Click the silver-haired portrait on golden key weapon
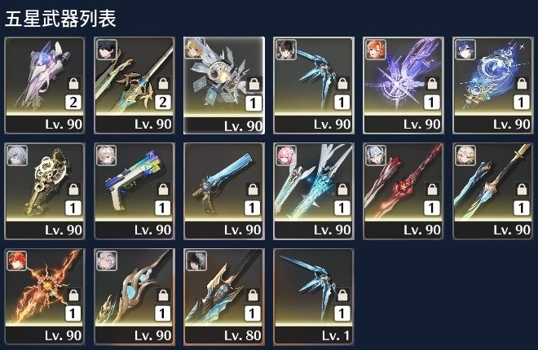Image resolution: width=538 pixels, height=350 pixels. 17,155
